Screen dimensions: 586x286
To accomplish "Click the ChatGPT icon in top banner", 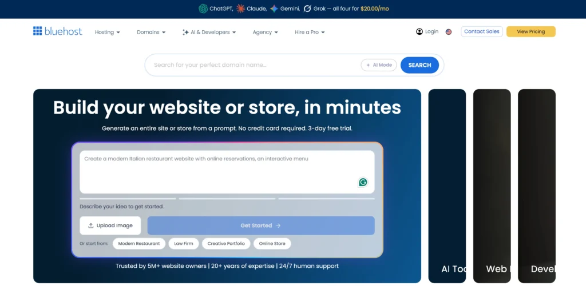I will coord(203,9).
